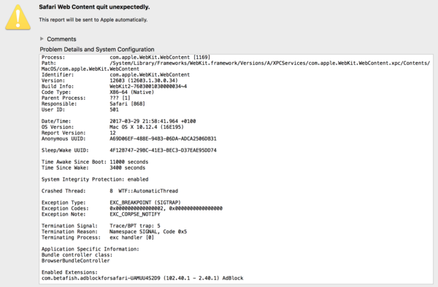Click the com.betafish.adblockforsafari AdBlock line
This screenshot has height=287, width=438.
142,278
